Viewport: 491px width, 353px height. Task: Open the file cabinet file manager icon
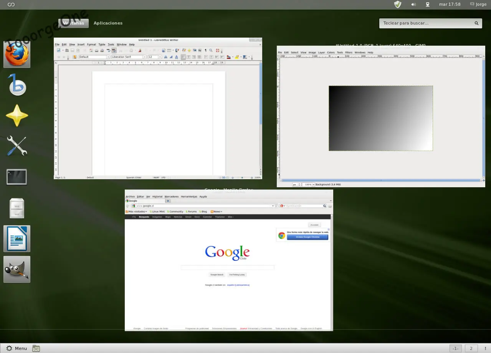17,208
